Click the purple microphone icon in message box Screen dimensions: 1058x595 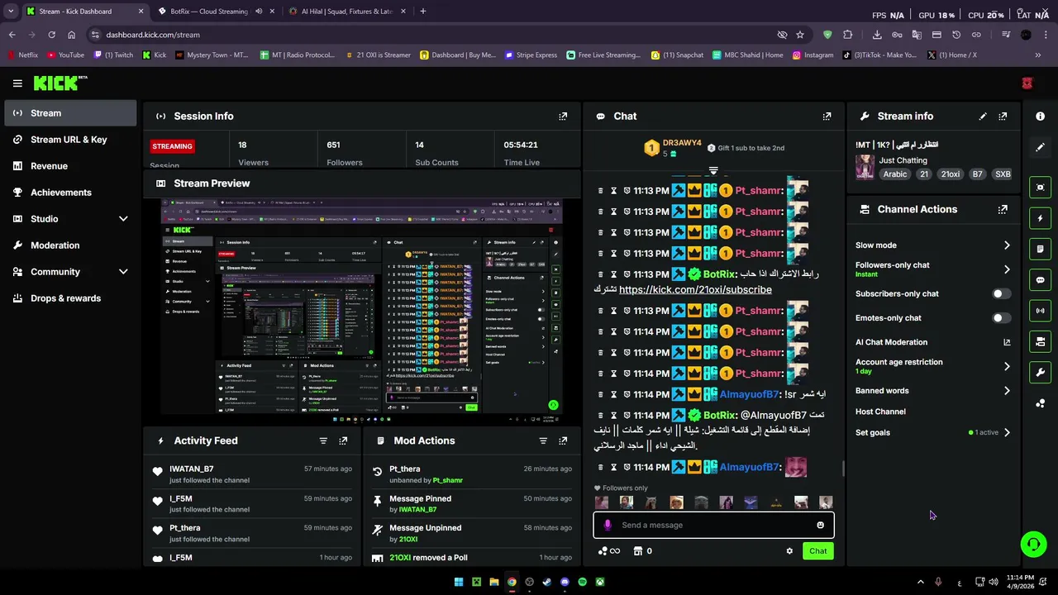pyautogui.click(x=608, y=526)
